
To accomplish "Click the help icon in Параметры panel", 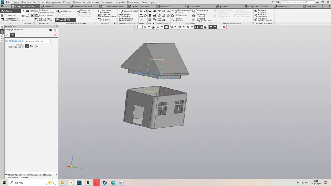I will (51, 30).
